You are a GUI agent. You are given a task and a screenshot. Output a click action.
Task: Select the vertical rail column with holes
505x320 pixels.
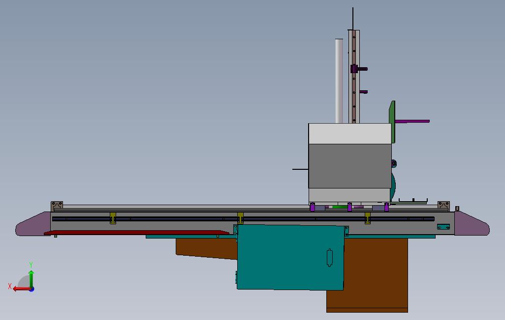[x=354, y=77]
